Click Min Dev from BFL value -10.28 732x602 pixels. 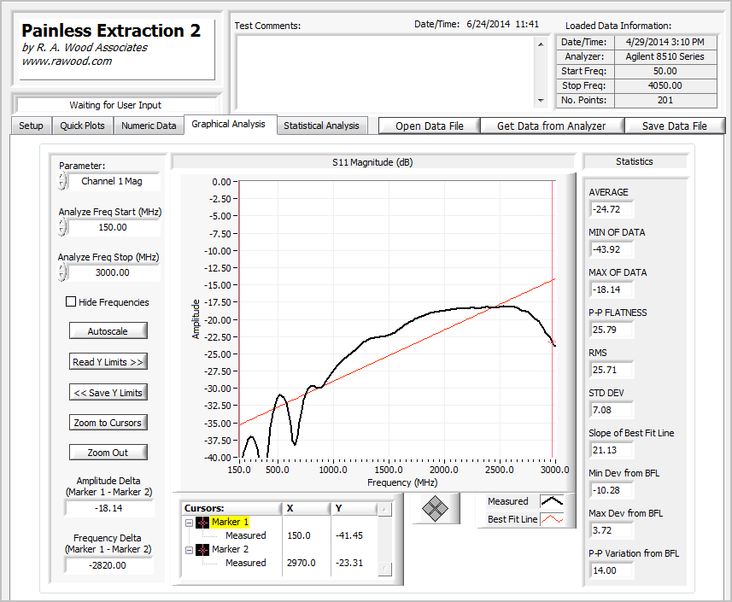612,490
